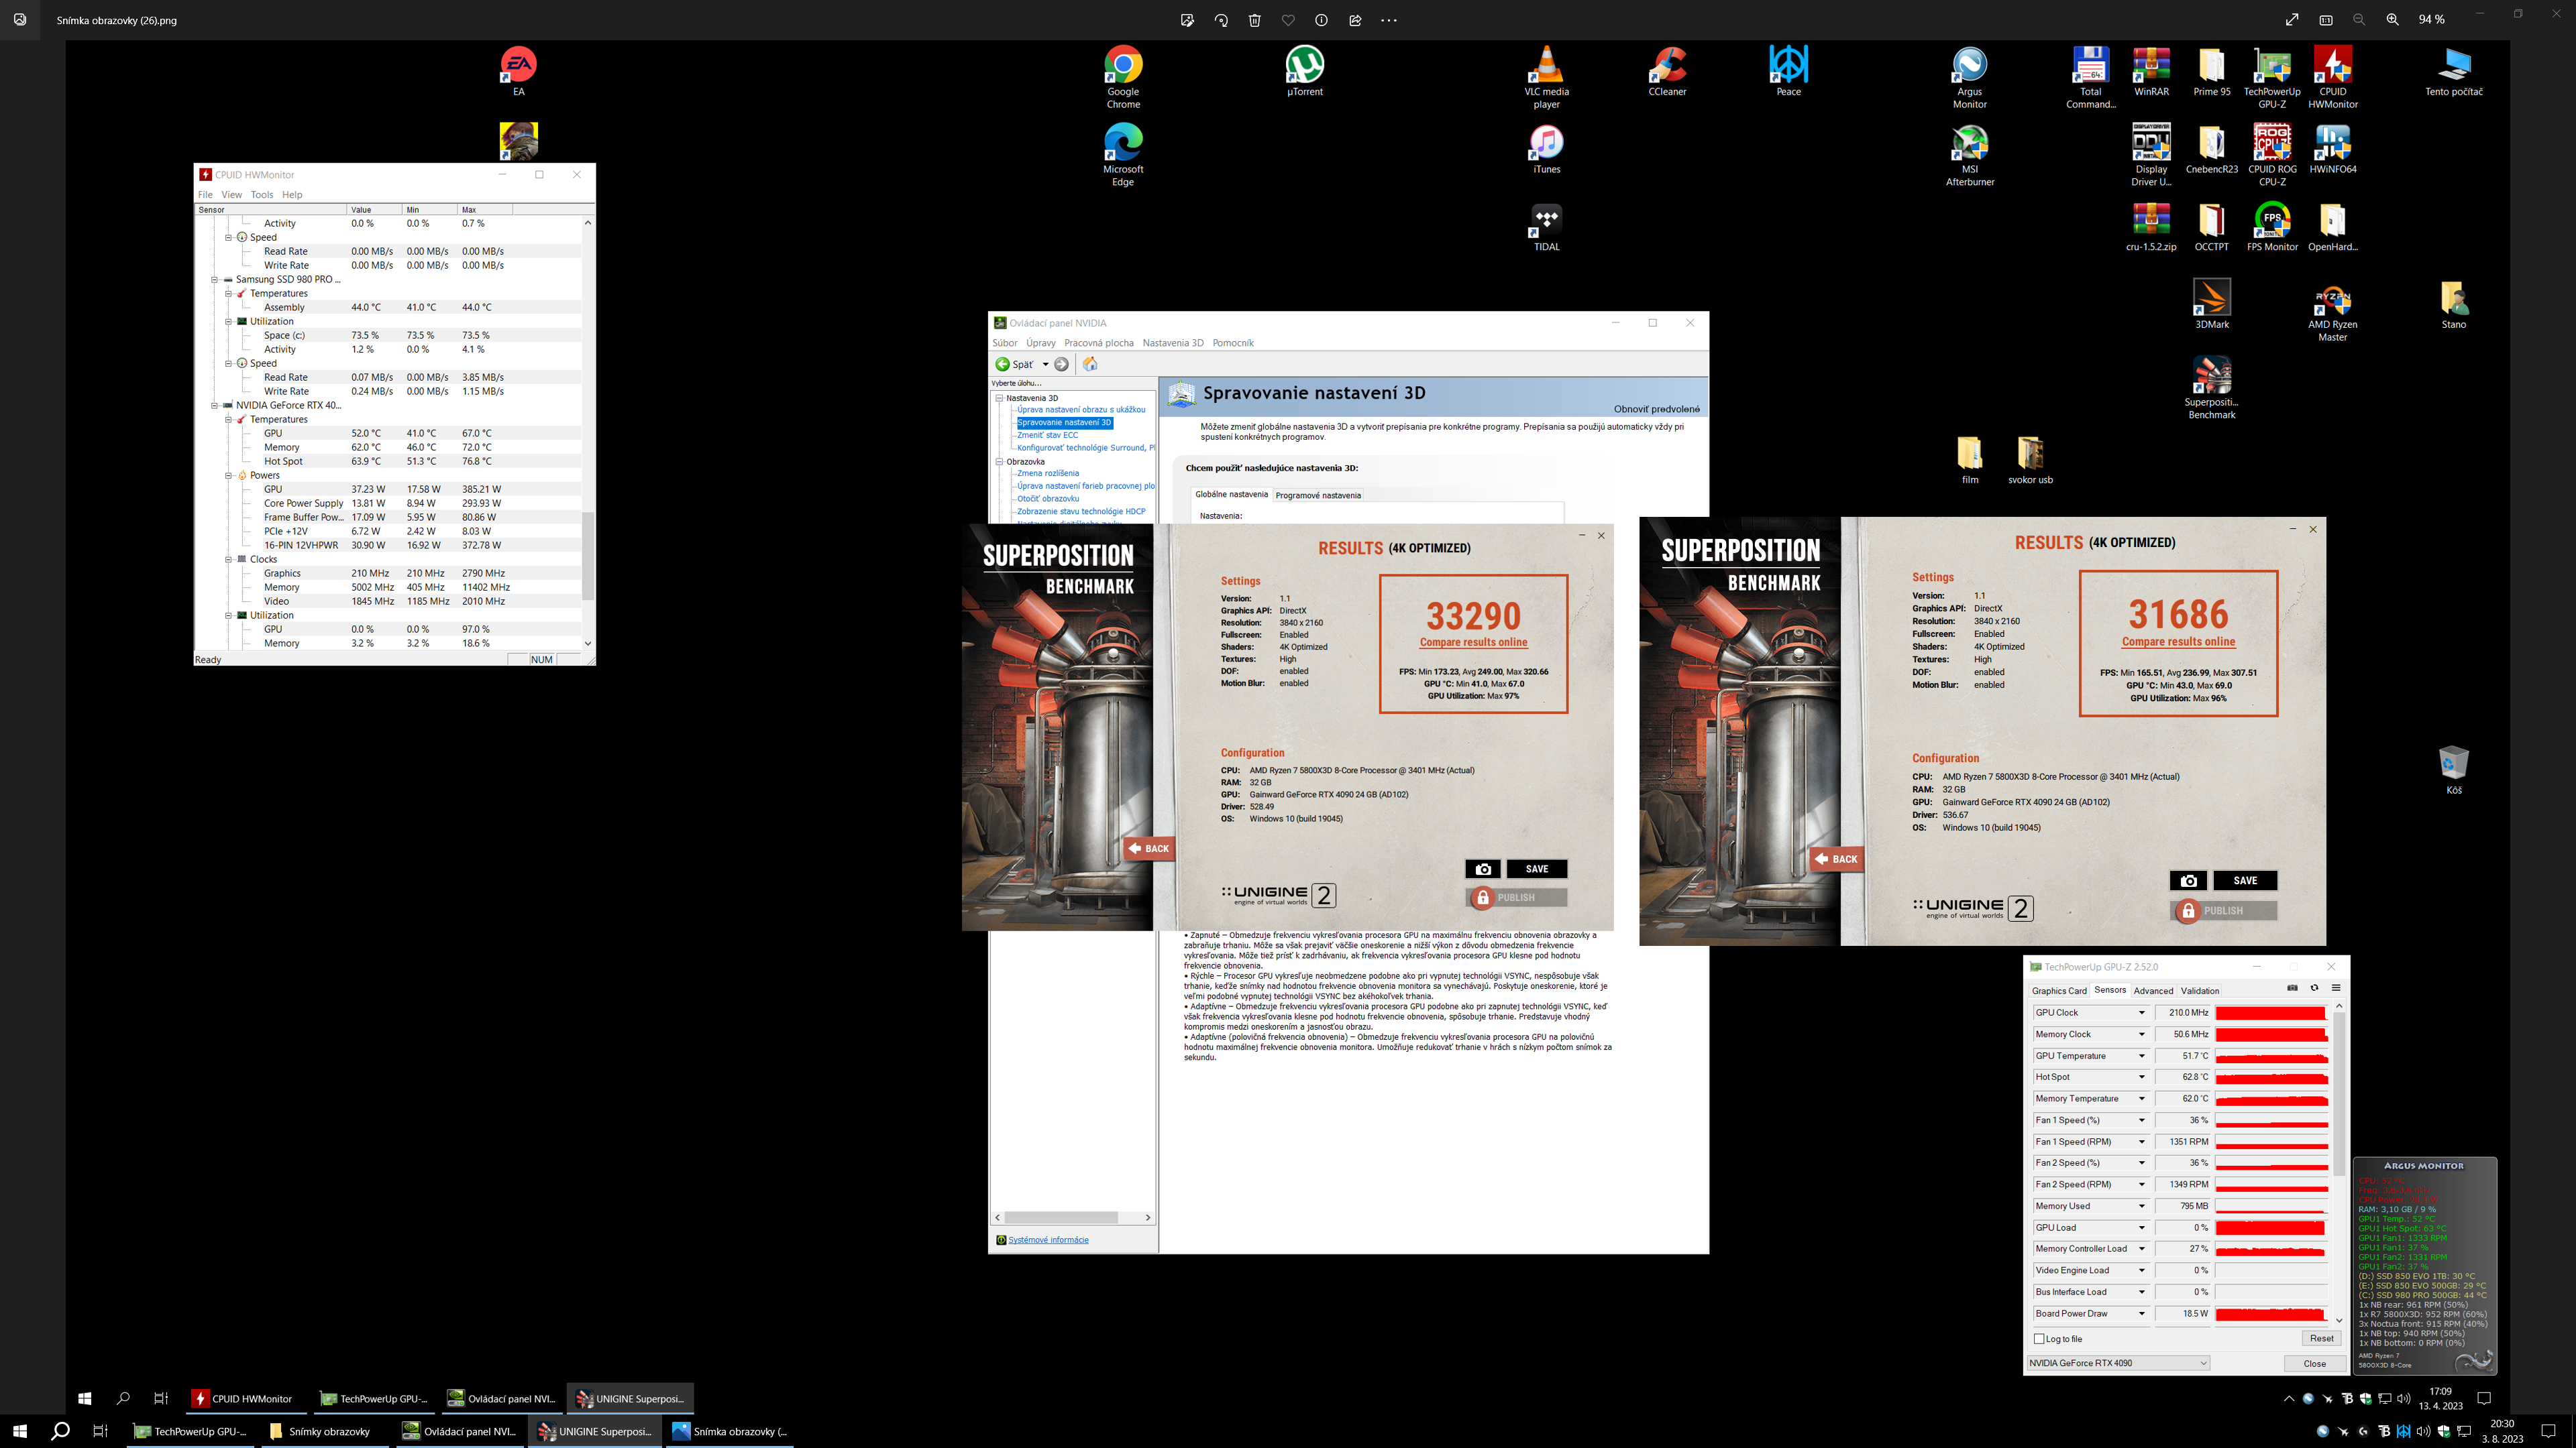Open the Späť button dropdown arrow

coord(1045,365)
